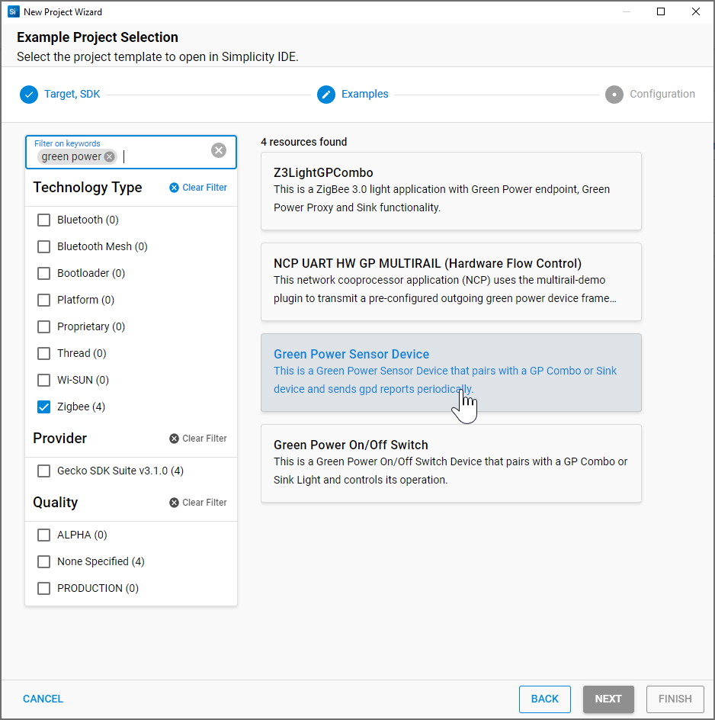Click the Examples step pencil icon
Viewport: 715px width, 720px height.
(326, 95)
